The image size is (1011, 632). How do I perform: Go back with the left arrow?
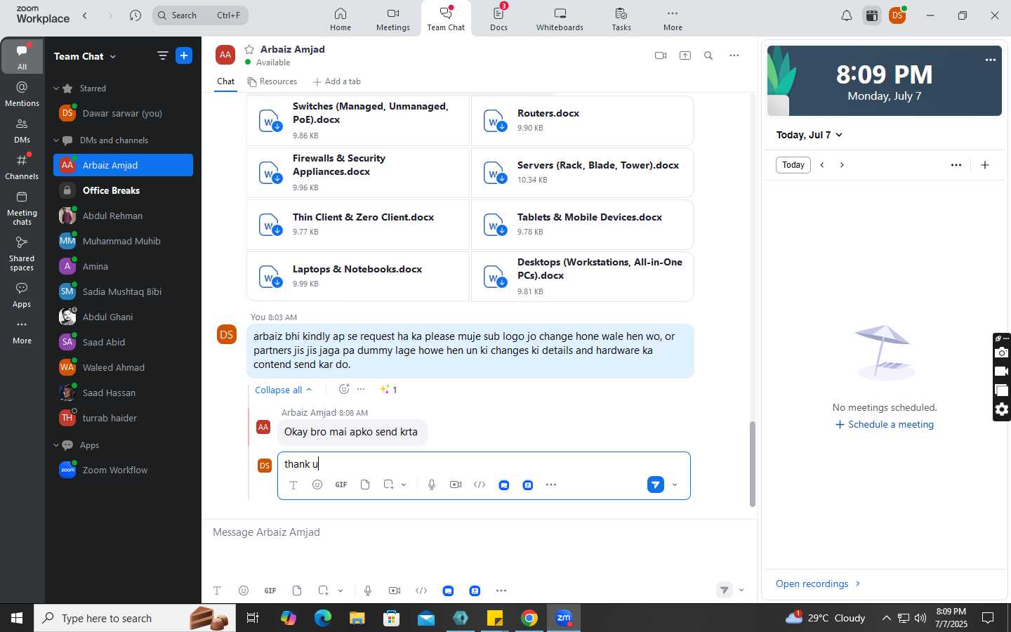85,15
